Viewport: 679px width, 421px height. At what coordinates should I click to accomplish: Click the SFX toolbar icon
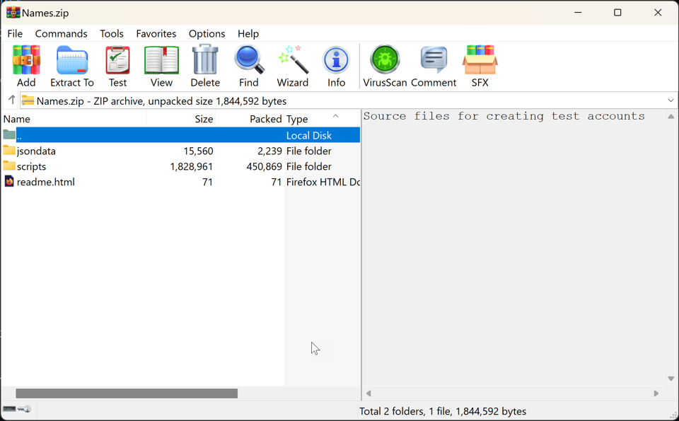[480, 66]
